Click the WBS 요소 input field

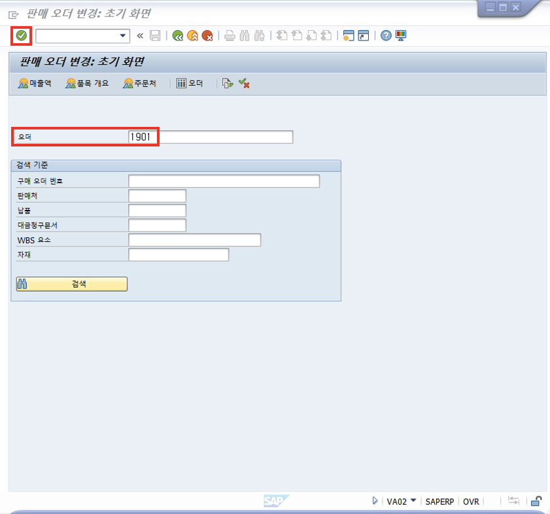point(195,240)
